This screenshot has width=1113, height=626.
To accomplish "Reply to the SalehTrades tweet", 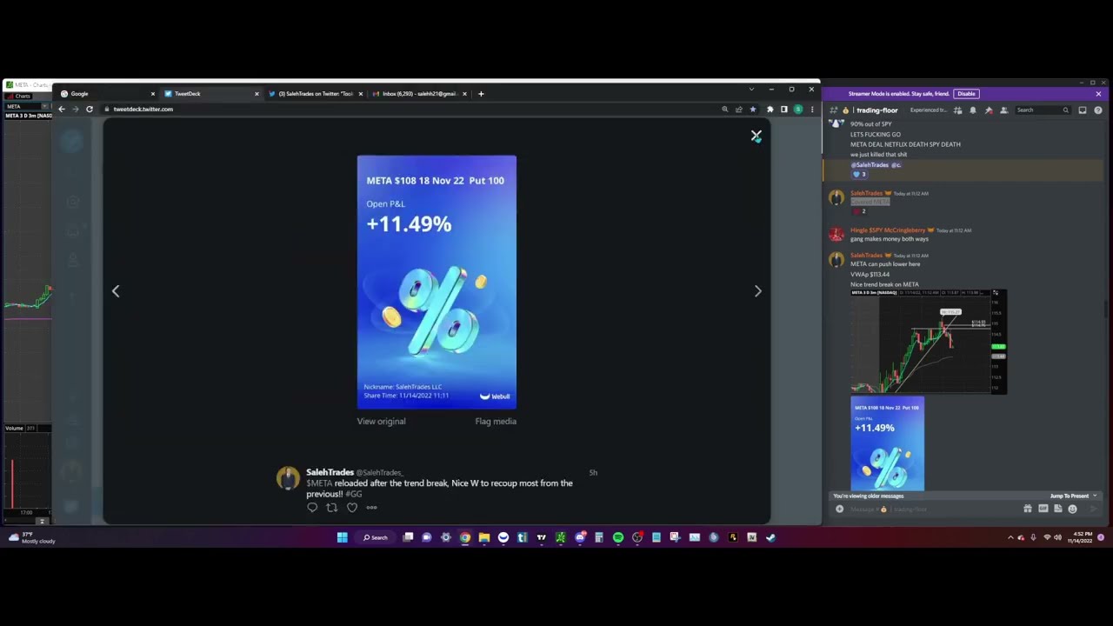I will tap(312, 508).
